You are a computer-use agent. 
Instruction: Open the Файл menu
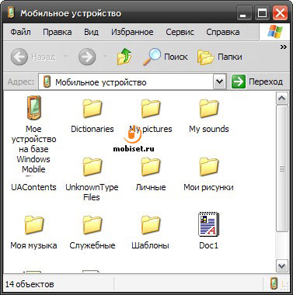[20, 32]
